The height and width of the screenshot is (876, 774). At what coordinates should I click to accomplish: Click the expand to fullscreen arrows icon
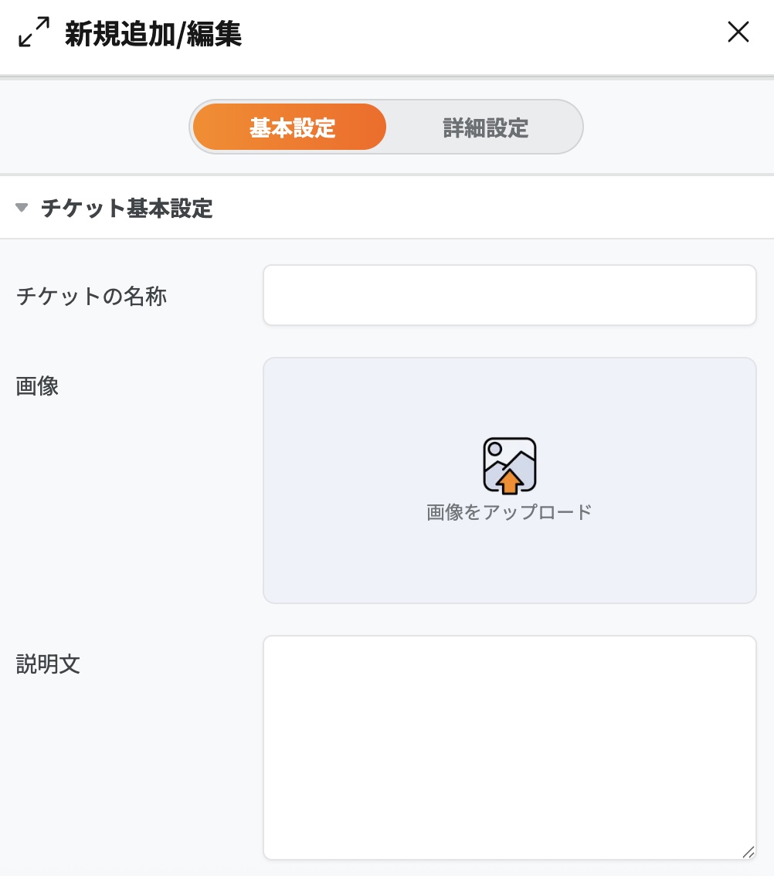coord(34,32)
